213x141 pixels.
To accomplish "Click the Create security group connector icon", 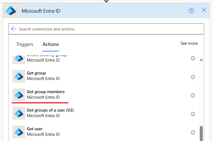I will coord(19,60).
